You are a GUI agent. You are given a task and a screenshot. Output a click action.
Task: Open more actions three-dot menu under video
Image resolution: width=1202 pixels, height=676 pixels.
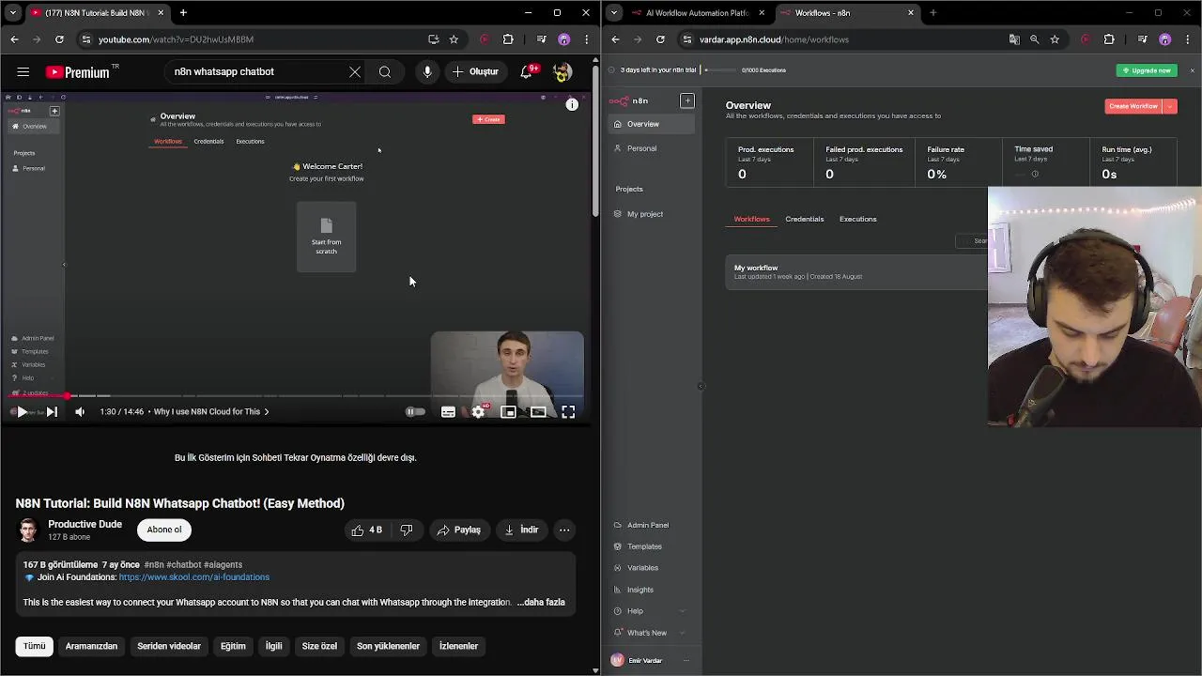point(564,530)
